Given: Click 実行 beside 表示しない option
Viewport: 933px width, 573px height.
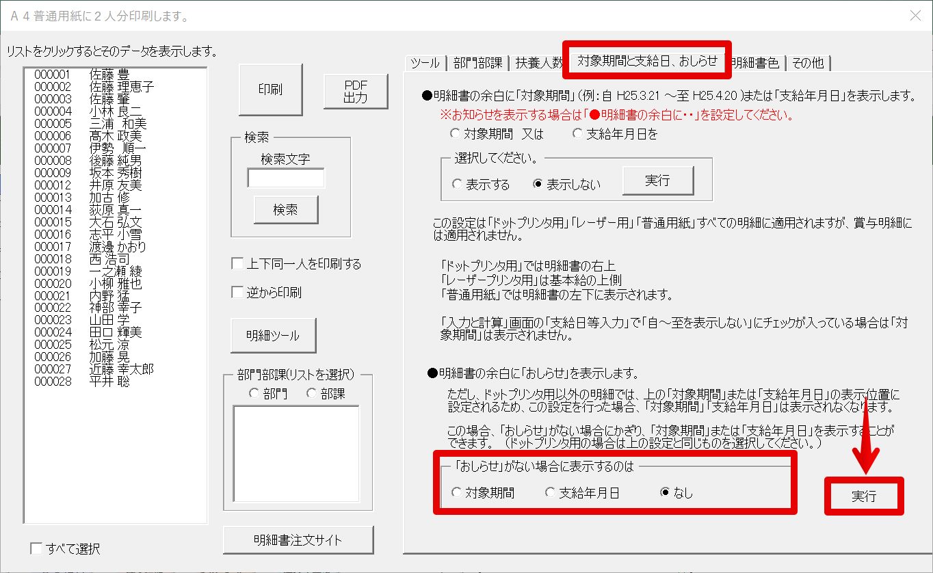Looking at the screenshot, I should tap(657, 181).
